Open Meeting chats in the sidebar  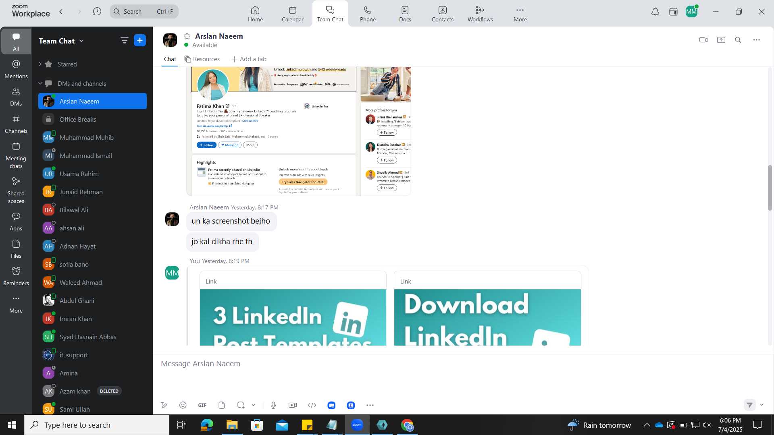[x=16, y=155]
